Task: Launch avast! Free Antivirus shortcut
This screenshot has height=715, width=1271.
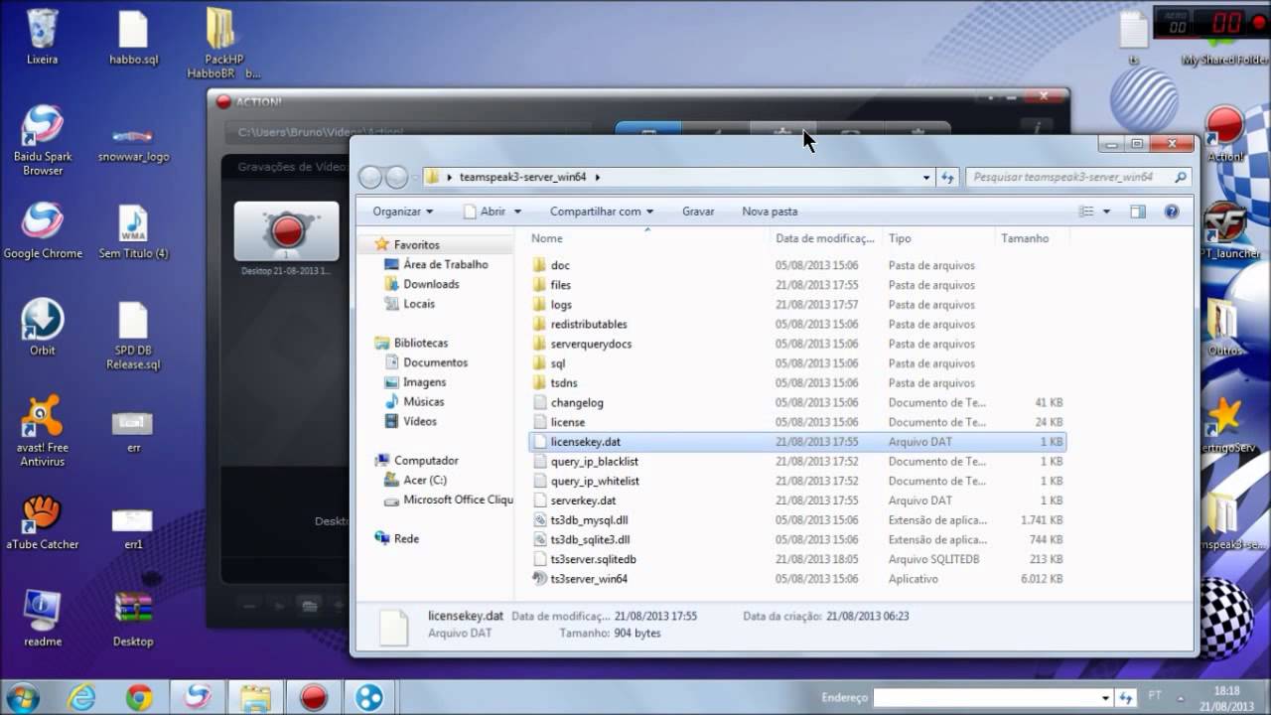Action: (43, 430)
